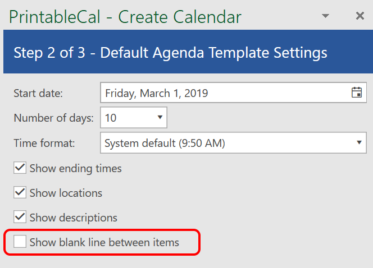Open the Time format dropdown arrow

(360, 143)
